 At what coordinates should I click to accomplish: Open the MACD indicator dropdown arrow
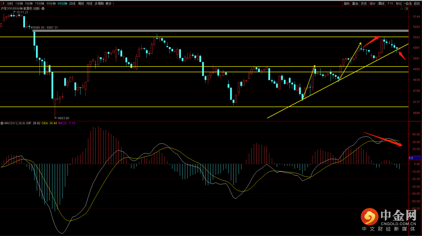click(2, 123)
